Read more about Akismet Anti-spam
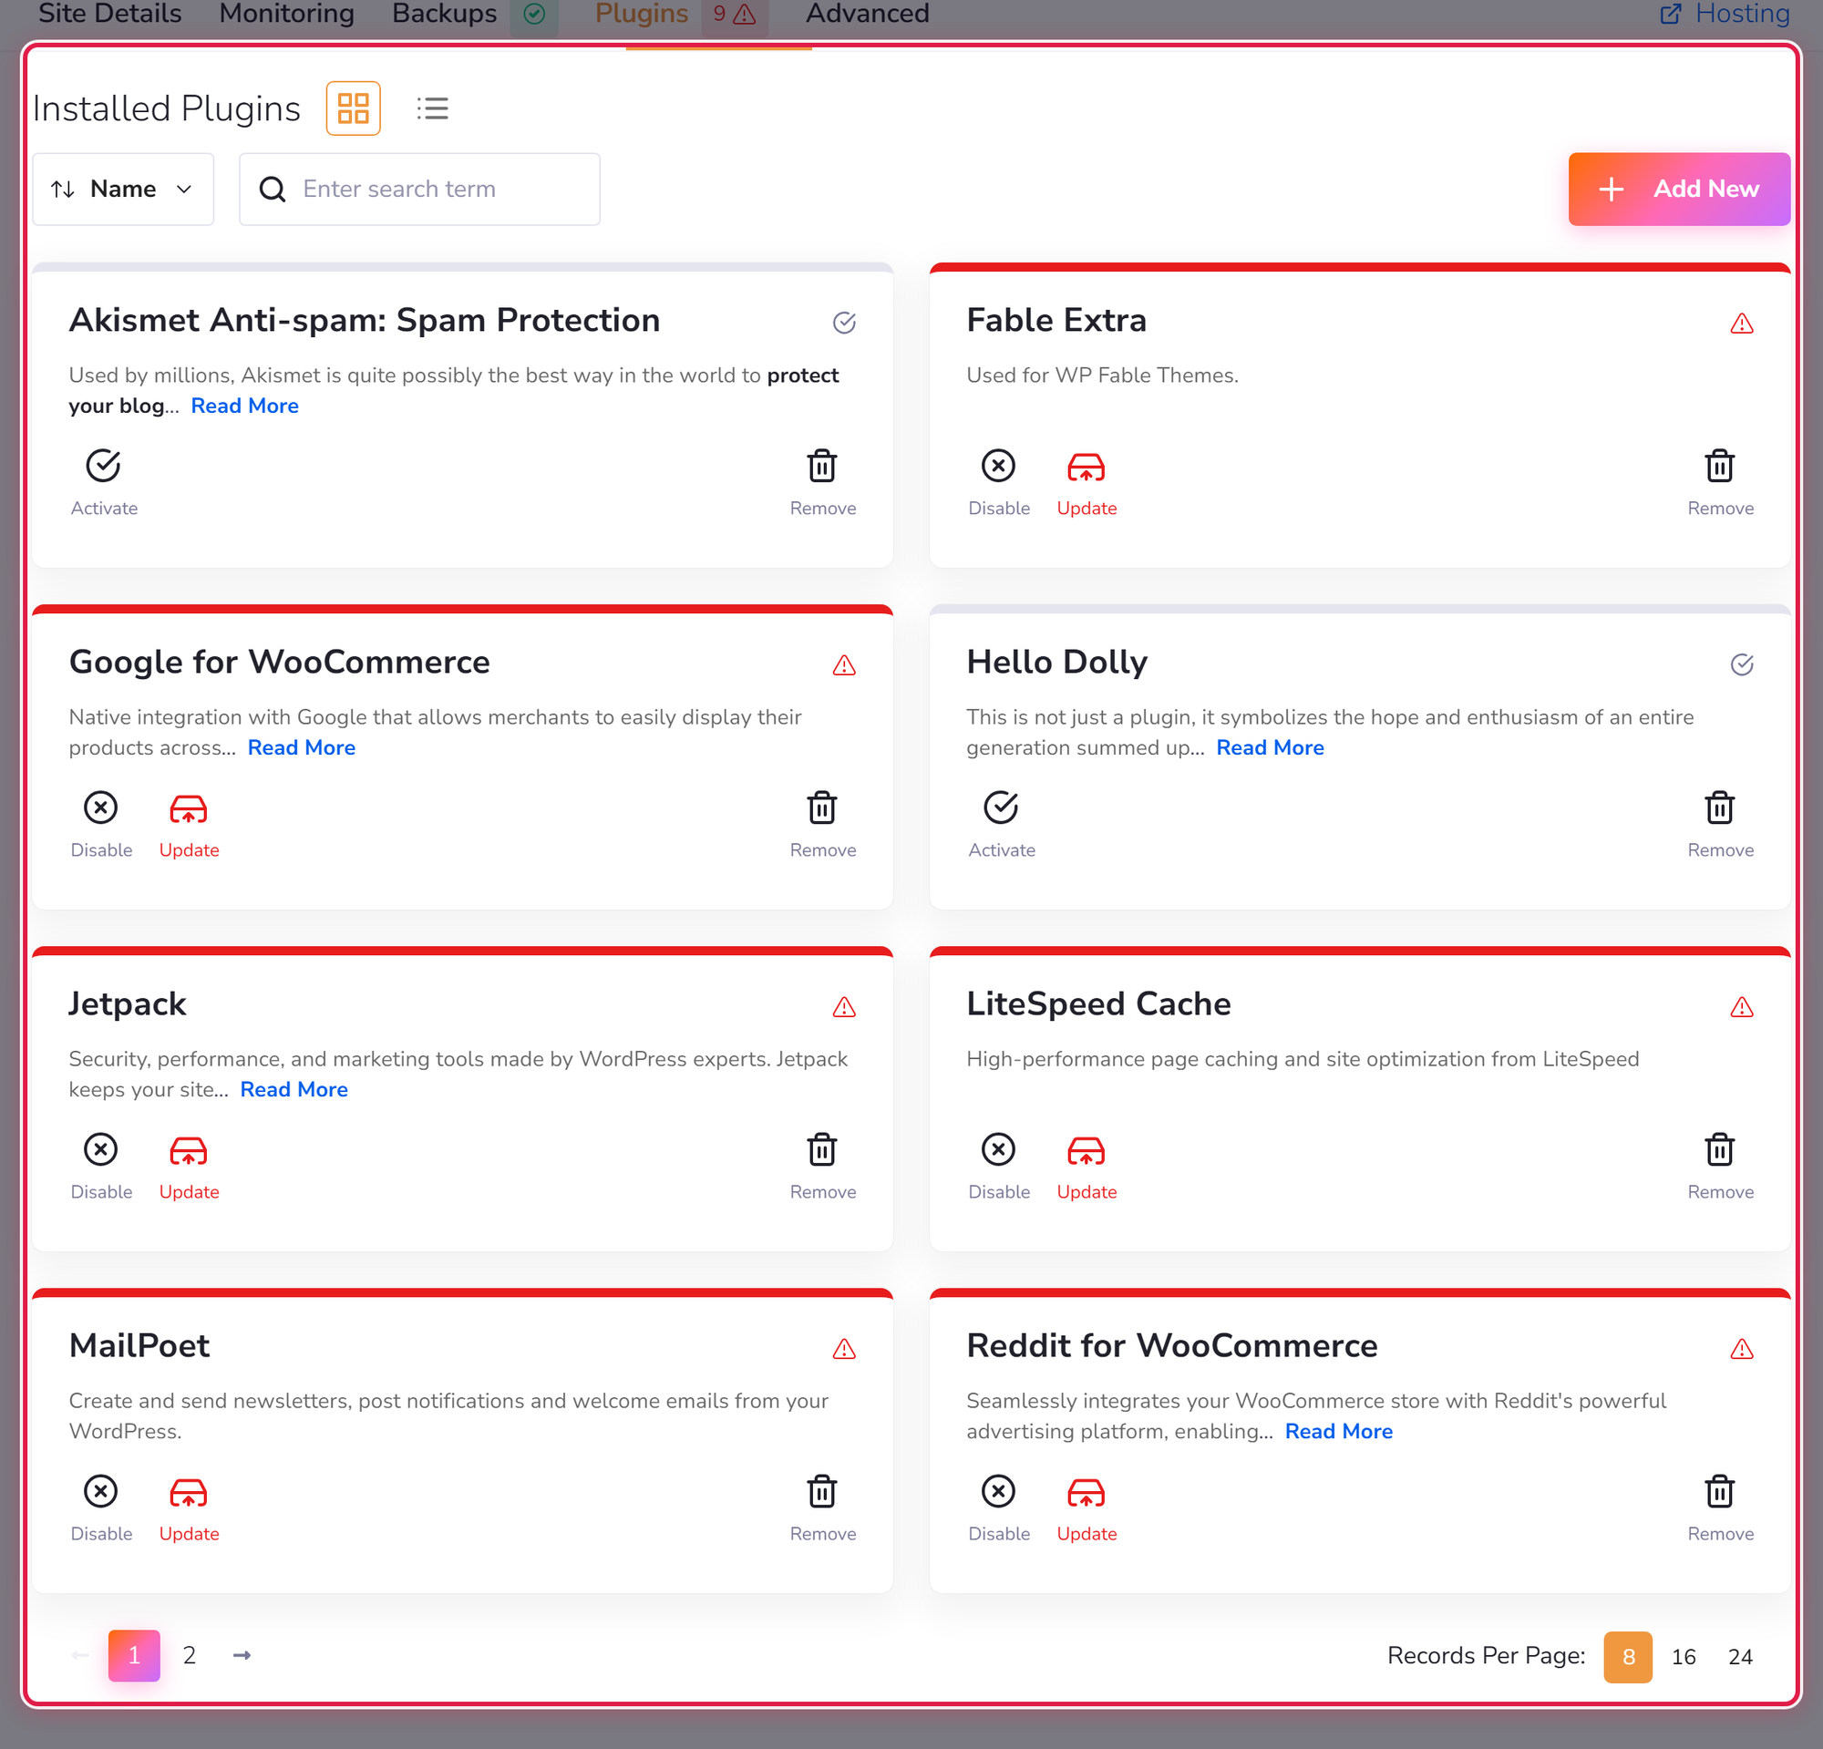This screenshot has height=1749, width=1823. [244, 406]
